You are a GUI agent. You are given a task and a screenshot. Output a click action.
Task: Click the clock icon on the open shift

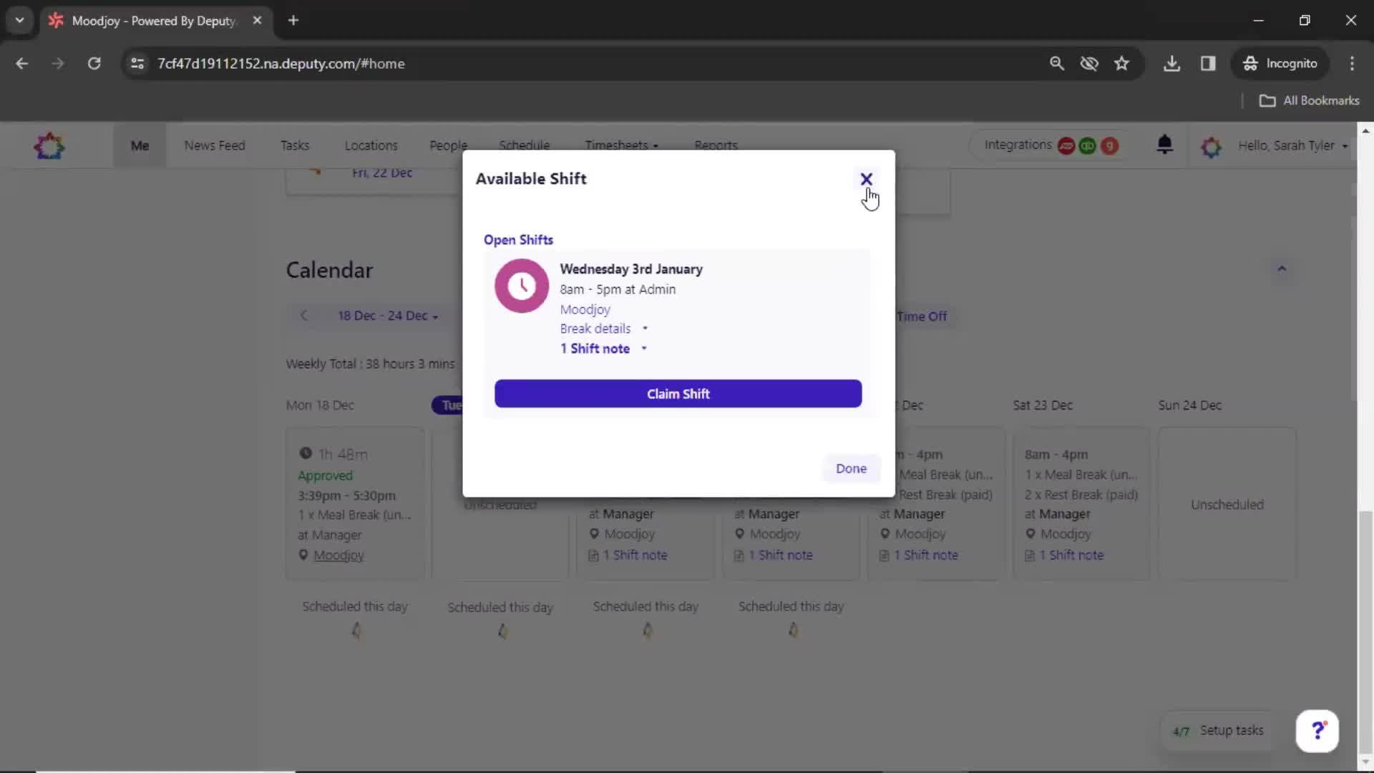tap(520, 285)
